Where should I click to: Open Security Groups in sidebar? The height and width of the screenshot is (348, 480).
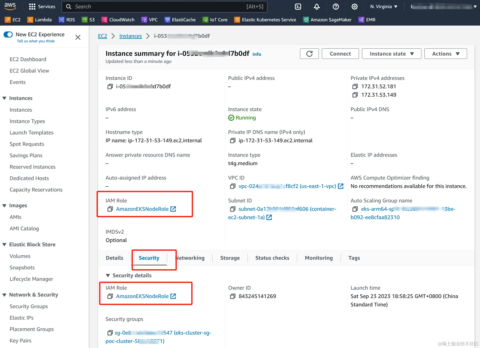[x=29, y=306]
